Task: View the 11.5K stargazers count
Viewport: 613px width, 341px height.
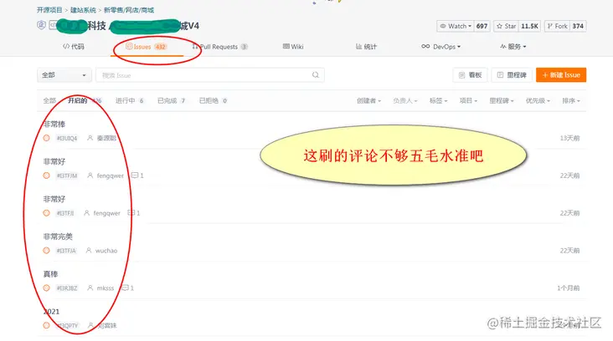Action: [529, 26]
